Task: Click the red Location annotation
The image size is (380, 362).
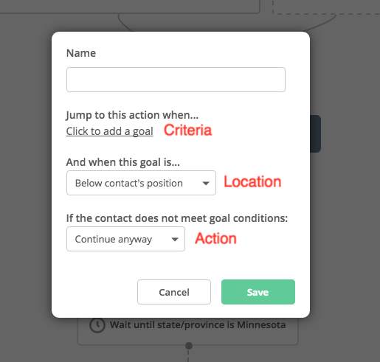Action: (252, 182)
